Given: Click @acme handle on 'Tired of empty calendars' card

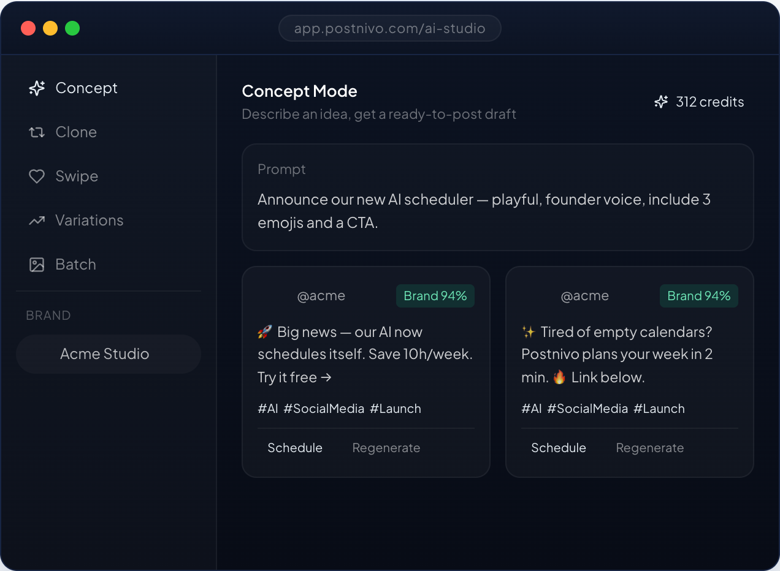Looking at the screenshot, I should [585, 296].
